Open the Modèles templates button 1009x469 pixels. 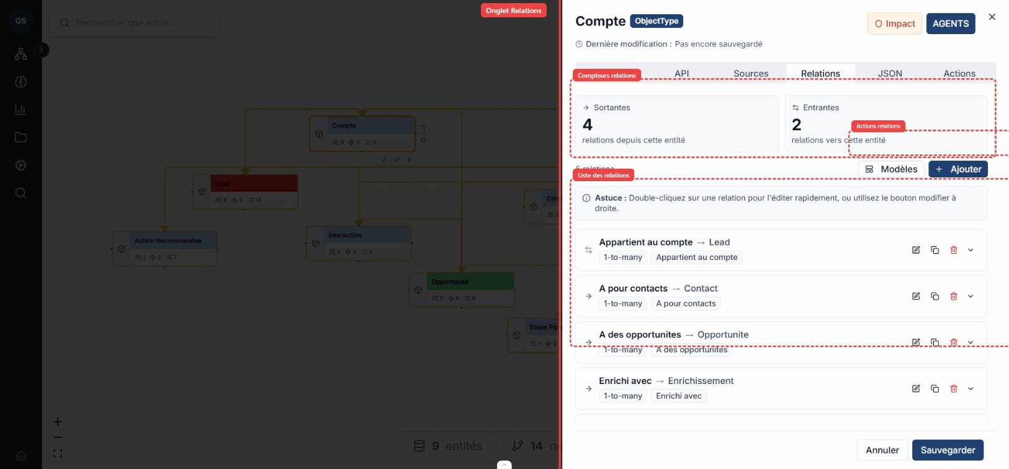pos(891,169)
